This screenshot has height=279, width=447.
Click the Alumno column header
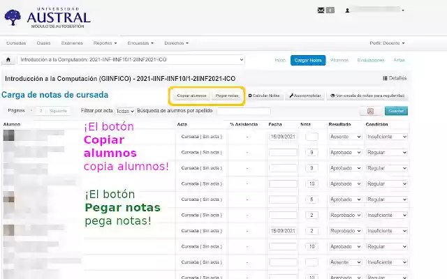pyautogui.click(x=12, y=124)
